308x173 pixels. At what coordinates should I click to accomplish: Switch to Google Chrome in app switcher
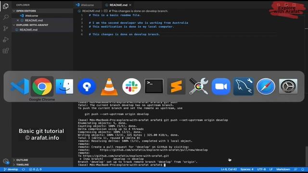click(42, 86)
